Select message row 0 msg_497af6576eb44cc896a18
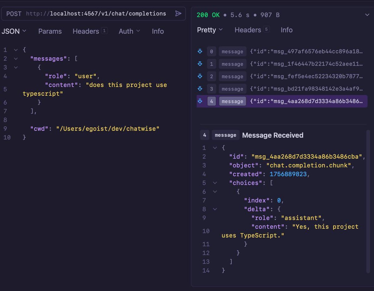 pos(282,51)
